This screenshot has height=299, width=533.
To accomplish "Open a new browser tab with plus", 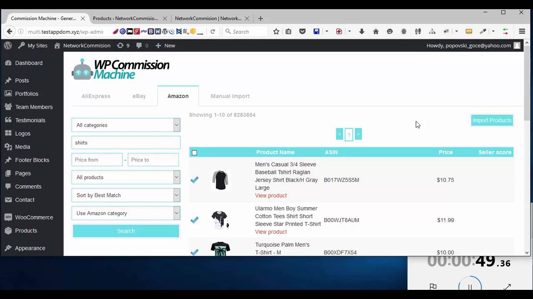I will click(260, 18).
